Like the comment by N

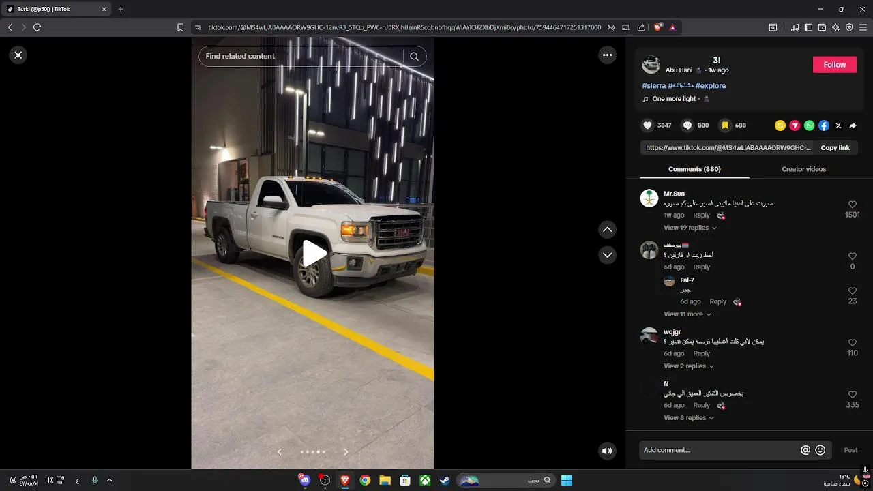(x=852, y=395)
